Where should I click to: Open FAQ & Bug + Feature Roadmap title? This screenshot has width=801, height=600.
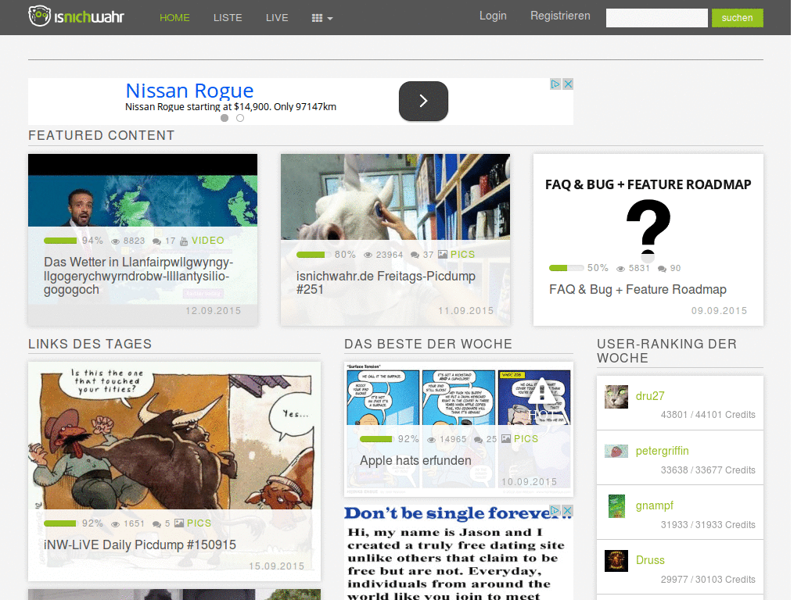[638, 289]
